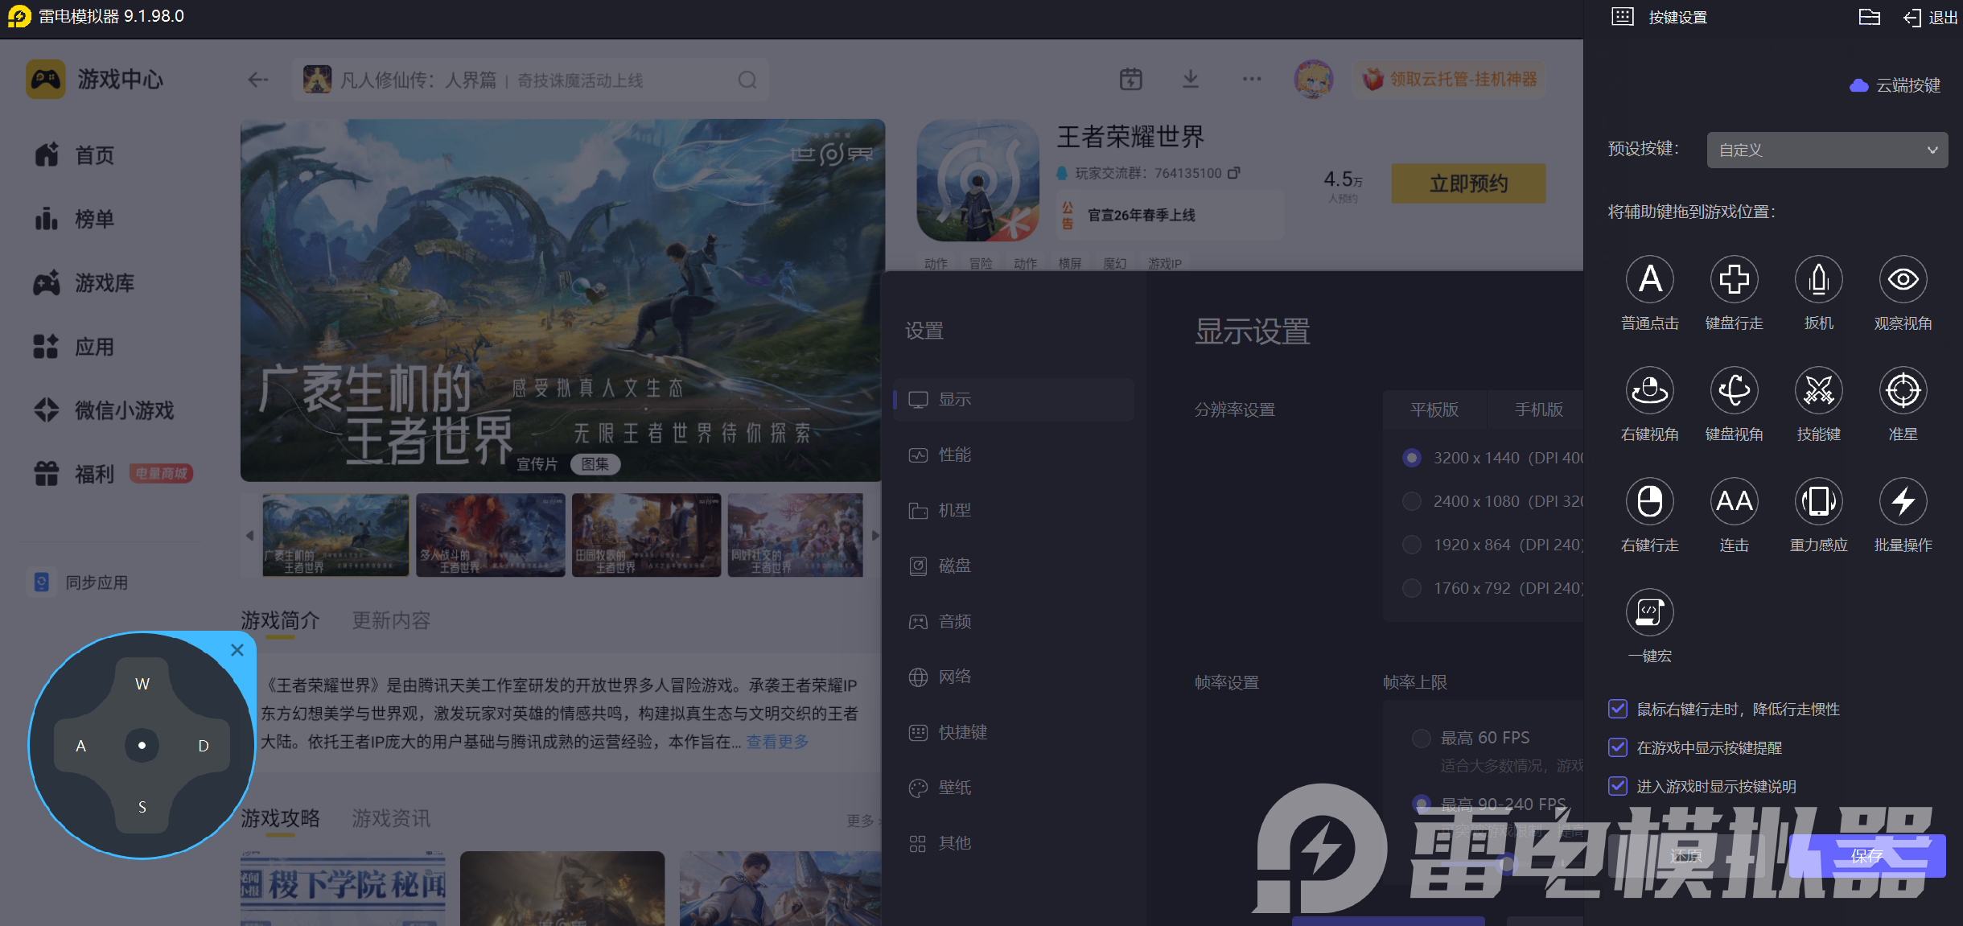Switch to the 游戏资讯 tab
Viewport: 1963px width, 926px height.
tap(391, 818)
